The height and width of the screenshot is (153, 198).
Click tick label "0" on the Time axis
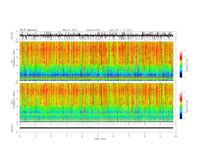click(x=20, y=136)
